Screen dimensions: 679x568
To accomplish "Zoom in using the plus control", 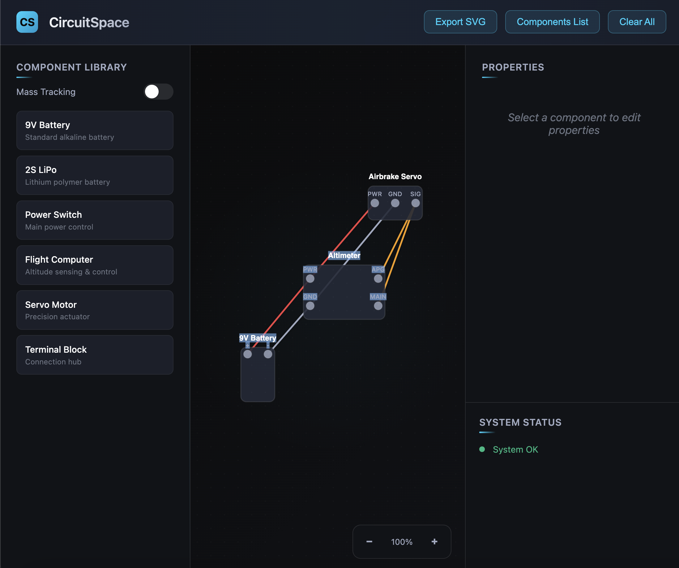I will tap(434, 542).
